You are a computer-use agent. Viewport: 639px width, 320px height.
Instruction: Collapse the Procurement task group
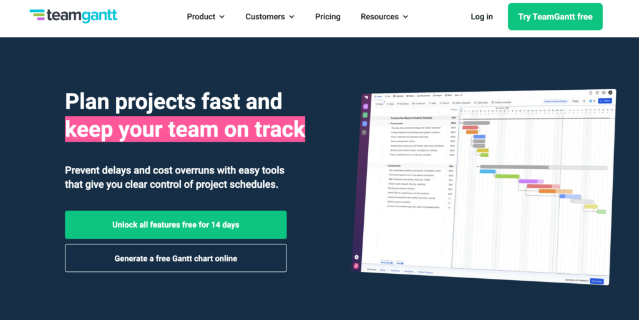pyautogui.click(x=388, y=123)
